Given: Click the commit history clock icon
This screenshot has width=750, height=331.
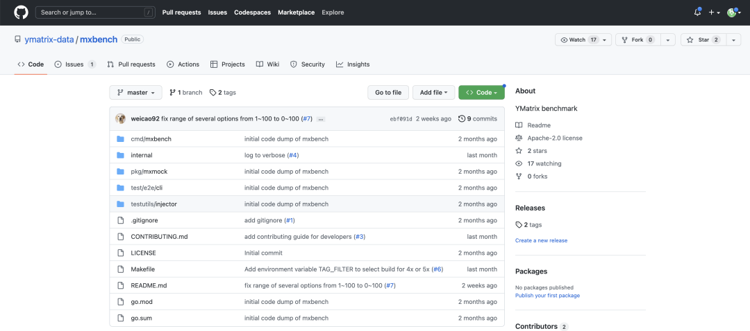Looking at the screenshot, I should (462, 119).
